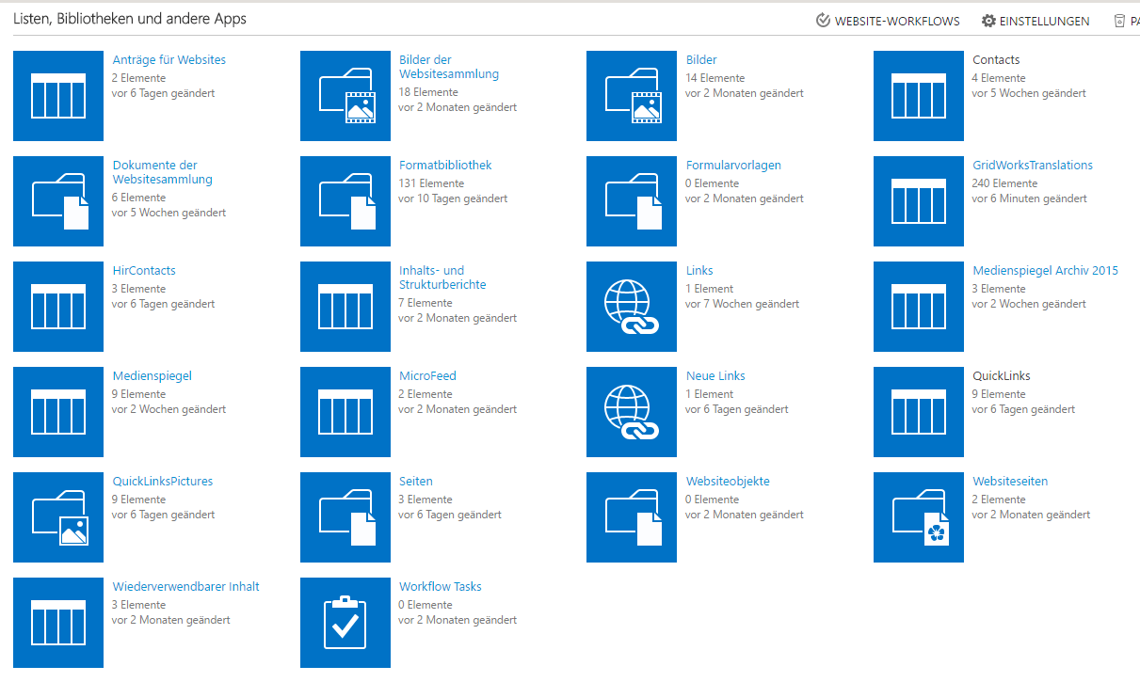
Task: Open the Websiteseiten library tile icon
Action: click(x=918, y=517)
